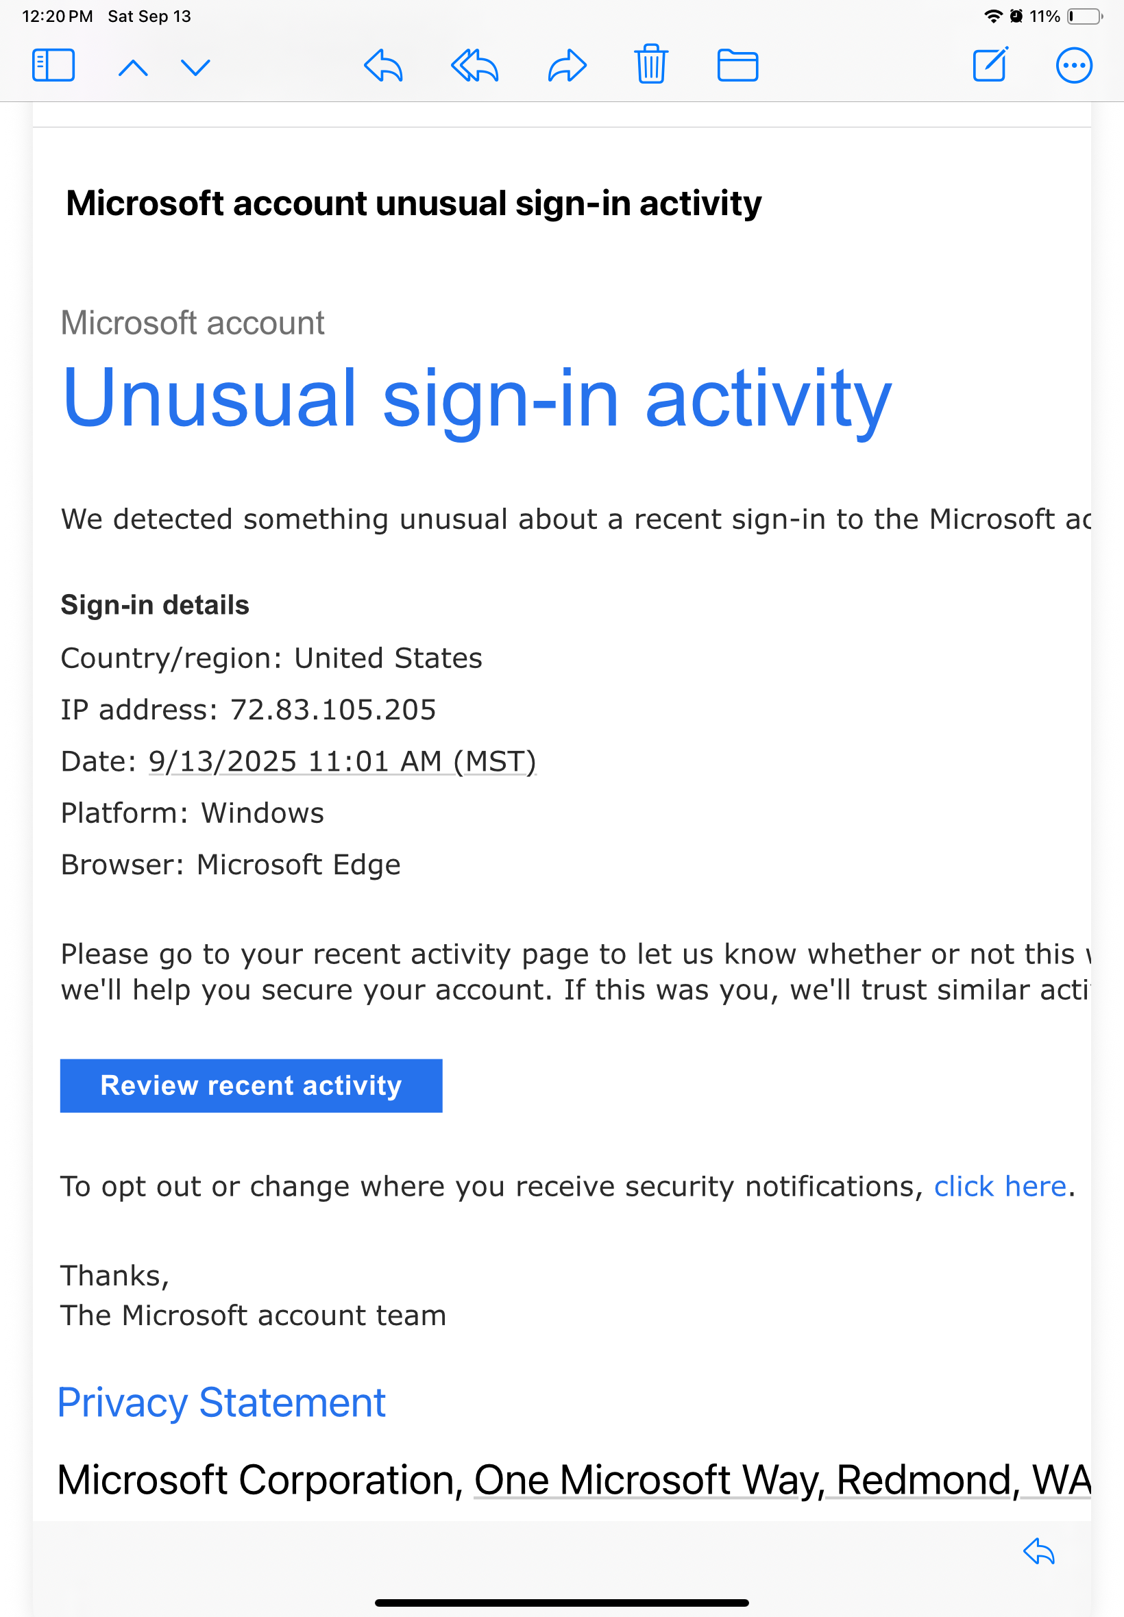The width and height of the screenshot is (1124, 1617).
Task: Toggle the mailbox sidebar panel
Action: point(53,66)
